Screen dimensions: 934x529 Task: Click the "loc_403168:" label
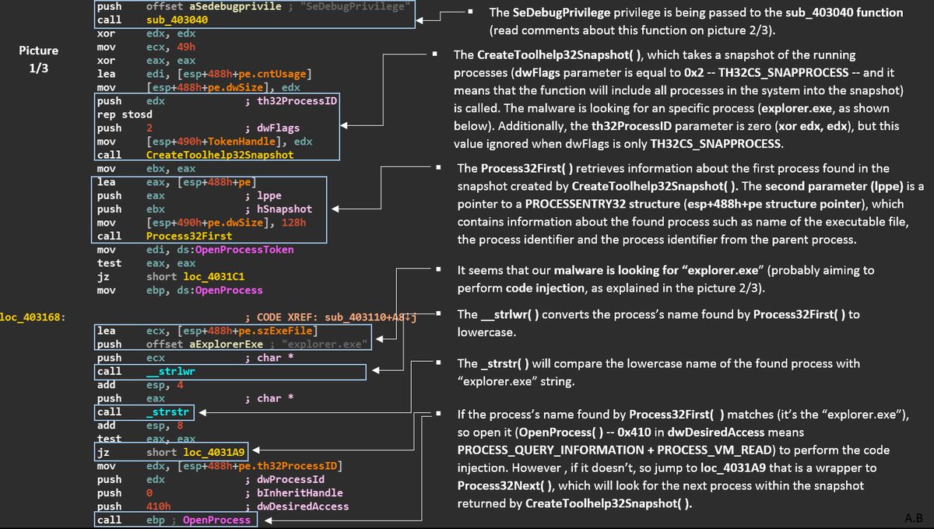[x=33, y=317]
